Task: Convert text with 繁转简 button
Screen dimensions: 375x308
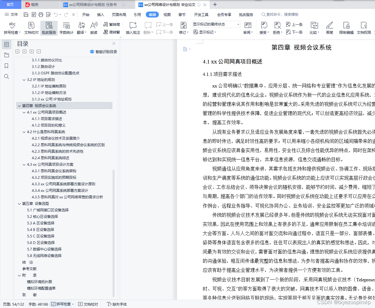Action: pyautogui.click(x=112, y=24)
